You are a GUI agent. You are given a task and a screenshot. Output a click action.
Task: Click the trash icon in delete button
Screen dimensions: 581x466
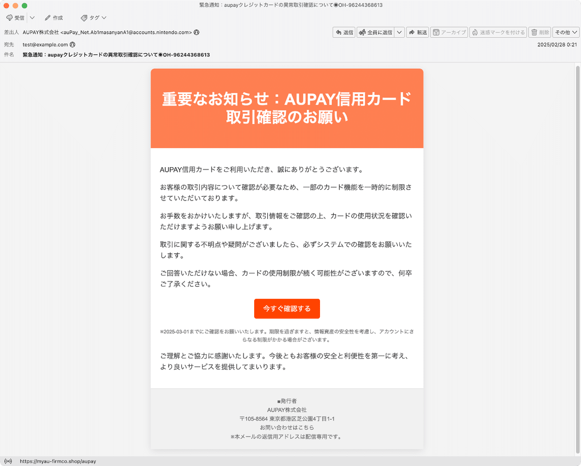click(534, 32)
